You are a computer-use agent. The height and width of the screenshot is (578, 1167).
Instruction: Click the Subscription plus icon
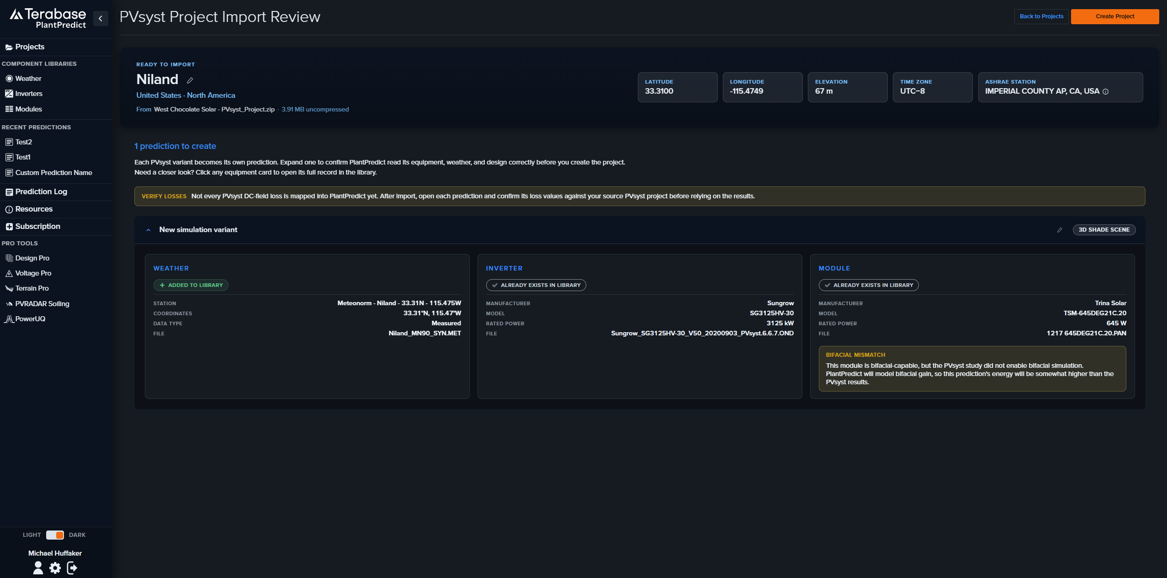[9, 227]
